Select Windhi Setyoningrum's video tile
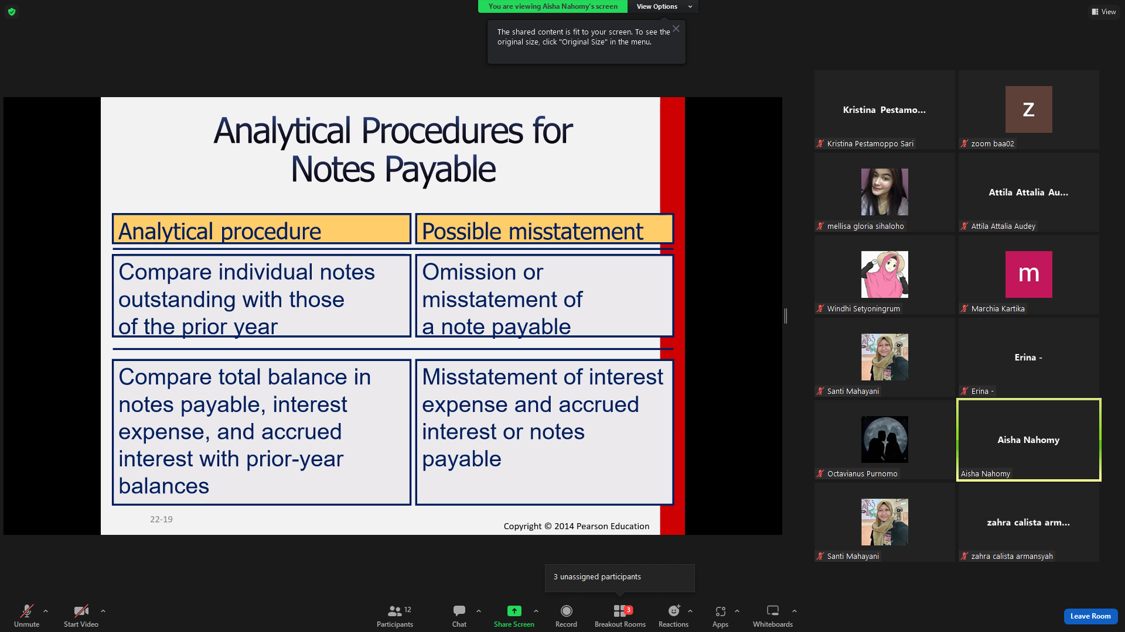This screenshot has height=632, width=1125. tap(885, 274)
